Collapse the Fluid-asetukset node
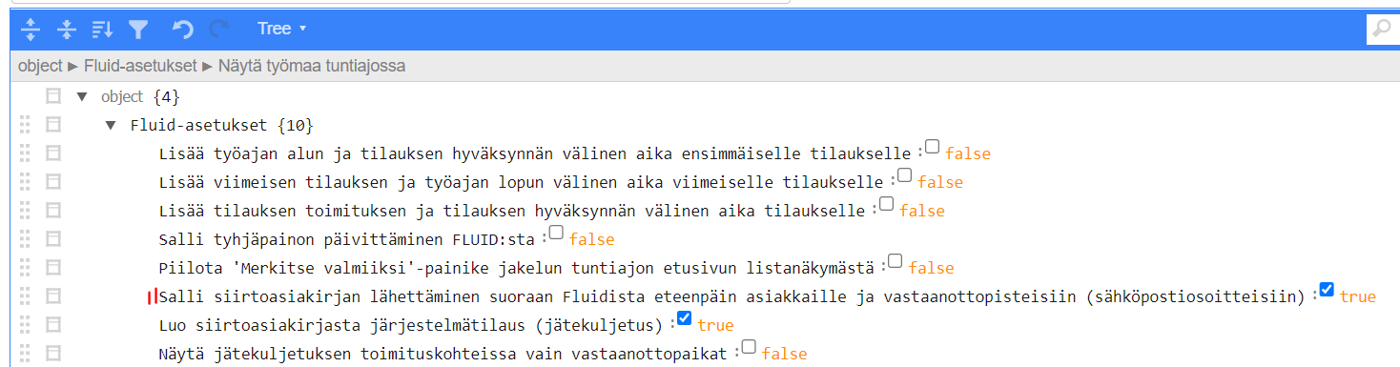This screenshot has height=367, width=1400. (111, 125)
